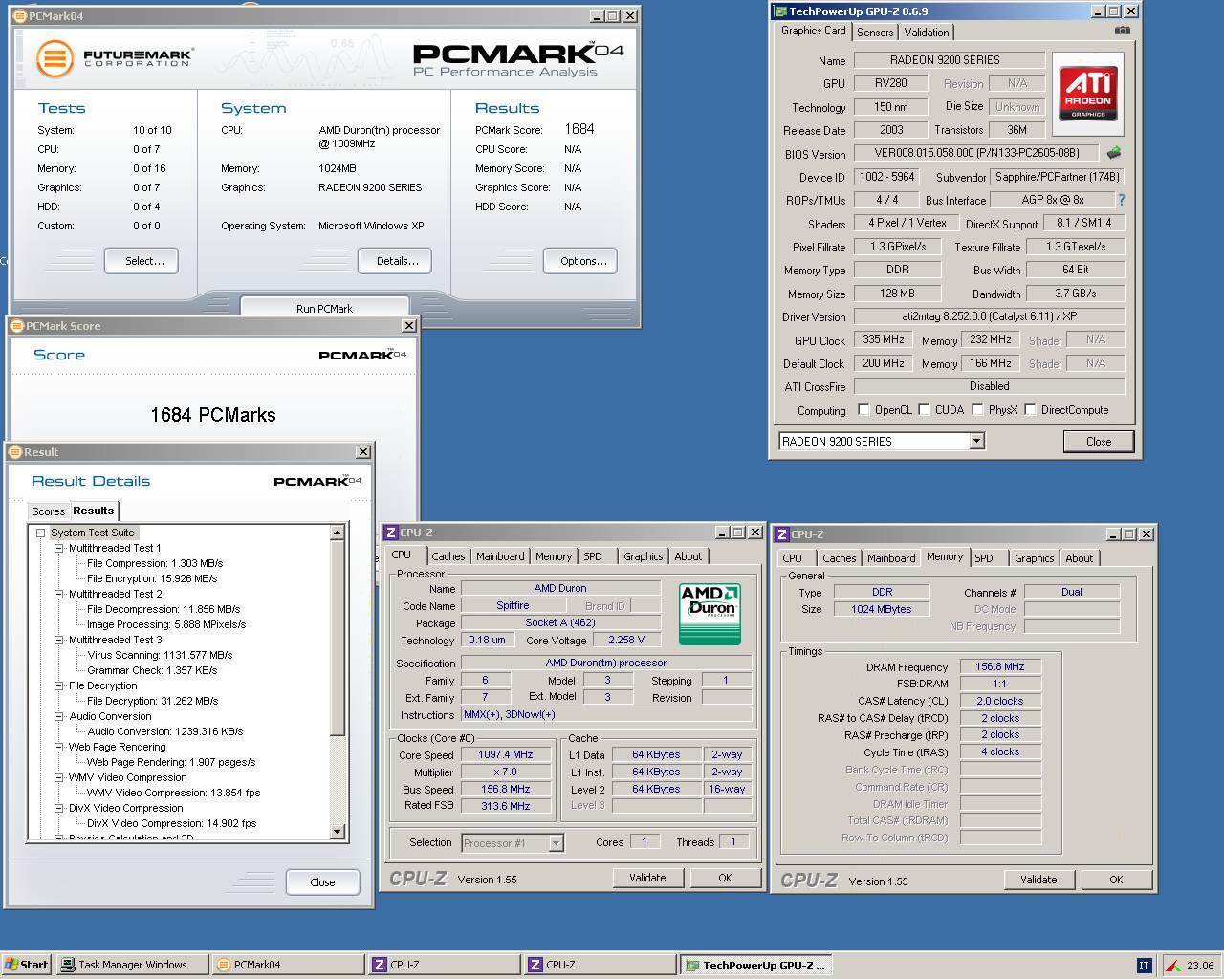Click the PCMark04 taskbar button

coord(288,965)
